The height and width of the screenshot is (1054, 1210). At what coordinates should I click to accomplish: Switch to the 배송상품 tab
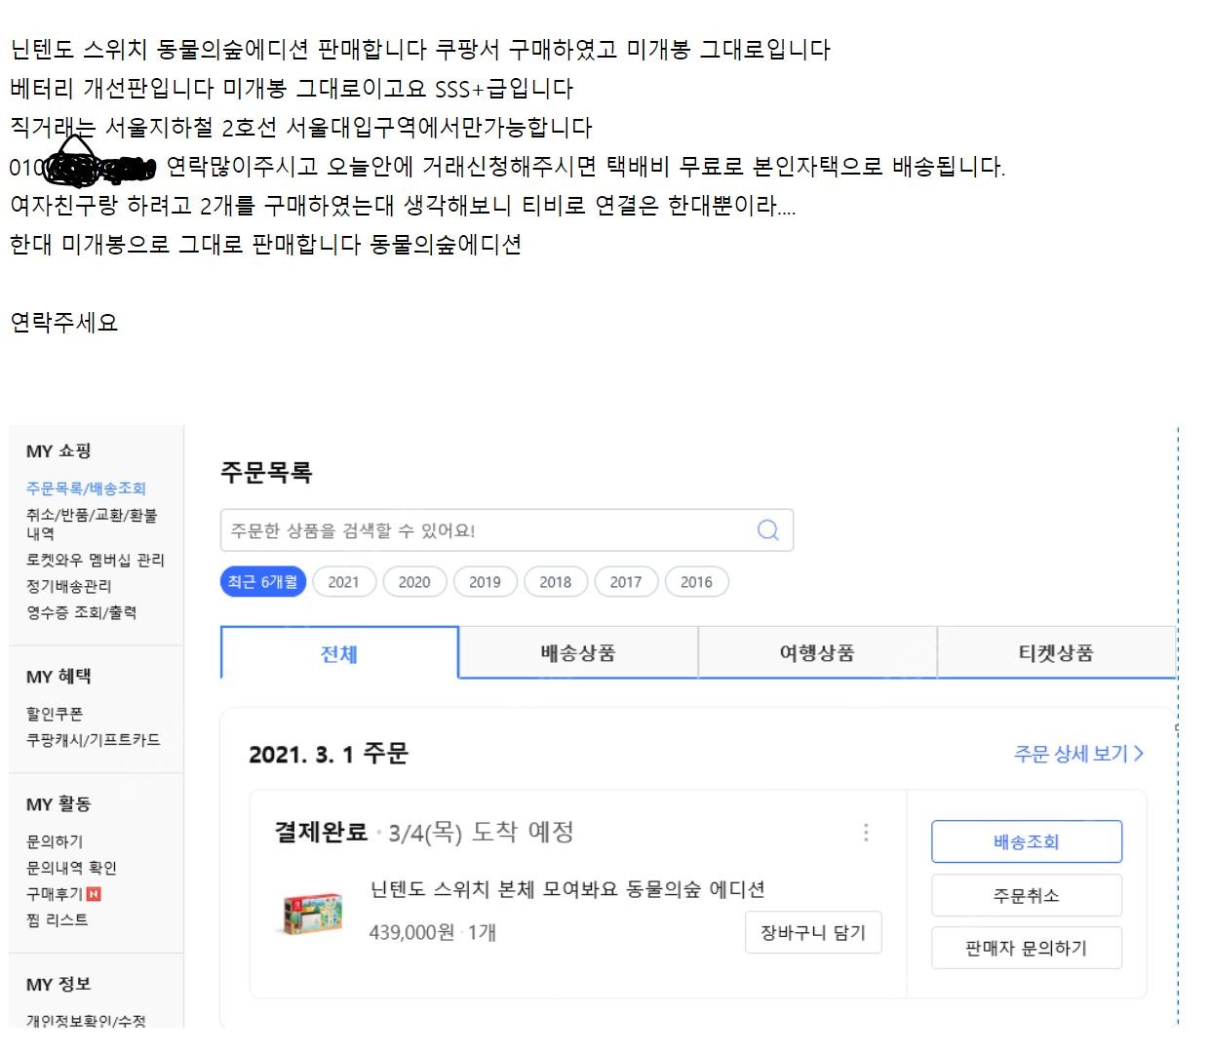[578, 653]
